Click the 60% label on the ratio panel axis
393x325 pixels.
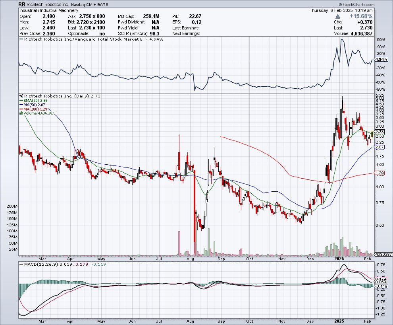(381, 40)
